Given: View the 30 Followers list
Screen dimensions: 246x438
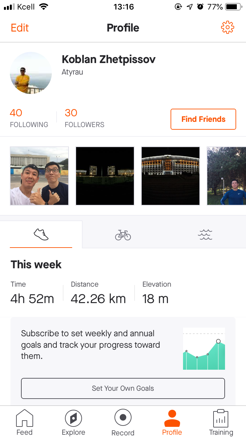Looking at the screenshot, I should (x=84, y=118).
